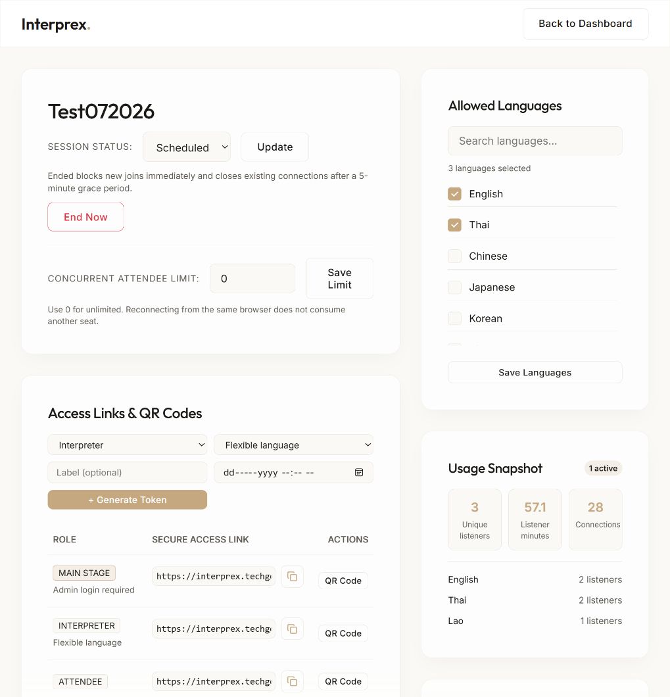Expand the Interpreter role dropdown

127,445
